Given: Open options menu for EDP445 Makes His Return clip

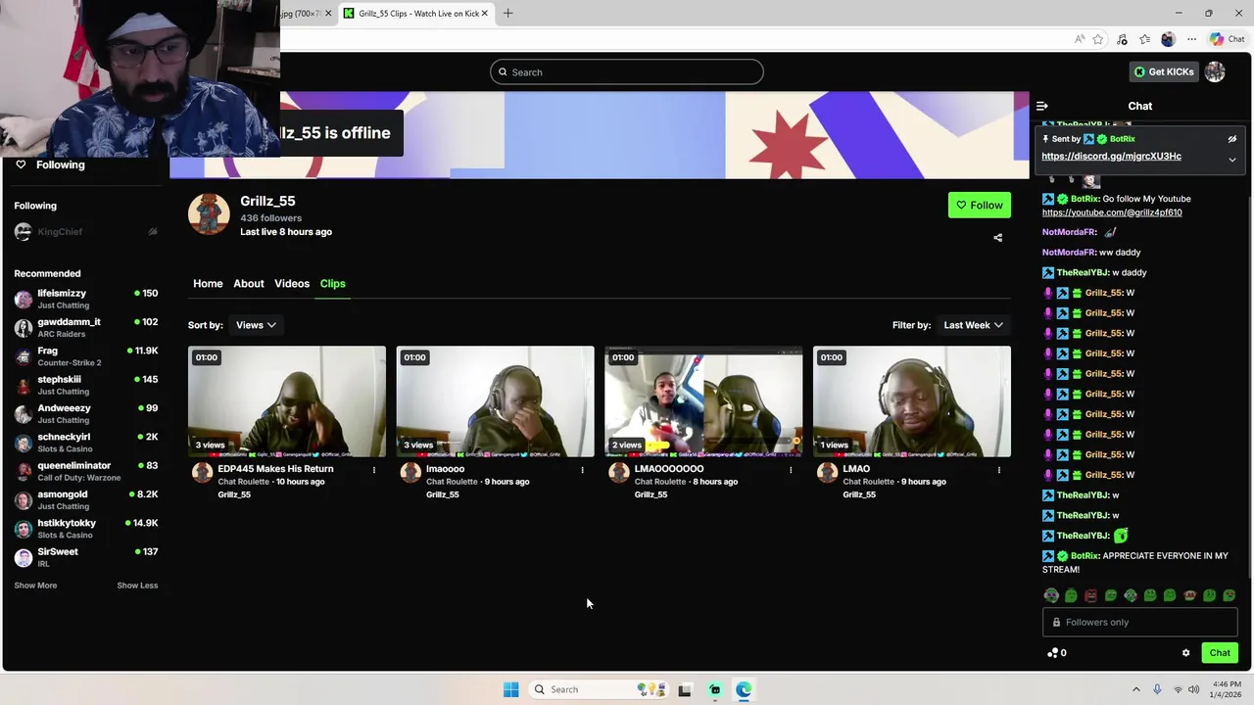Looking at the screenshot, I should coord(374,470).
